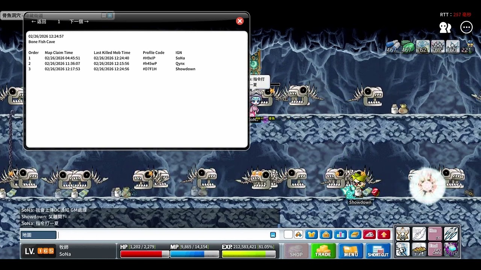Click the equipment shirt icon button
Viewport: 481px width, 270px height.
(312, 235)
